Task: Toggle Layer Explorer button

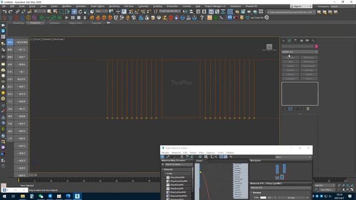Action: [204, 12]
